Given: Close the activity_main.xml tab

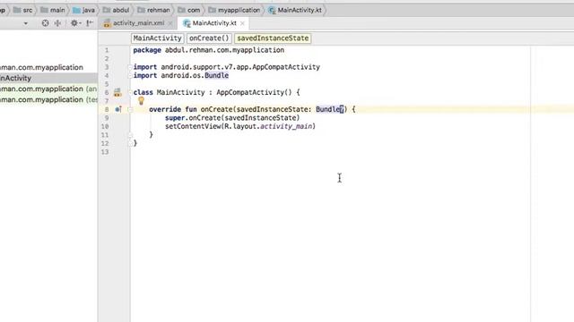Looking at the screenshot, I should (x=170, y=23).
